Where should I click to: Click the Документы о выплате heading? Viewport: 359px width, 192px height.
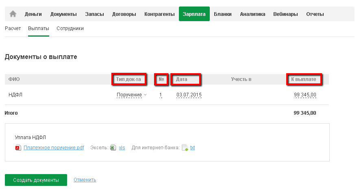[x=41, y=57]
